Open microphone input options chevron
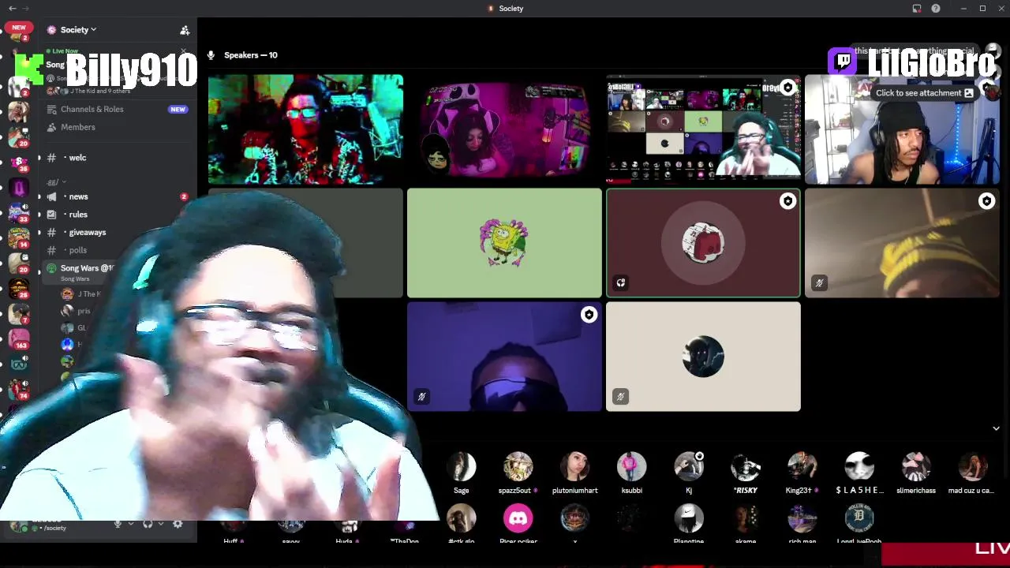 (x=129, y=524)
